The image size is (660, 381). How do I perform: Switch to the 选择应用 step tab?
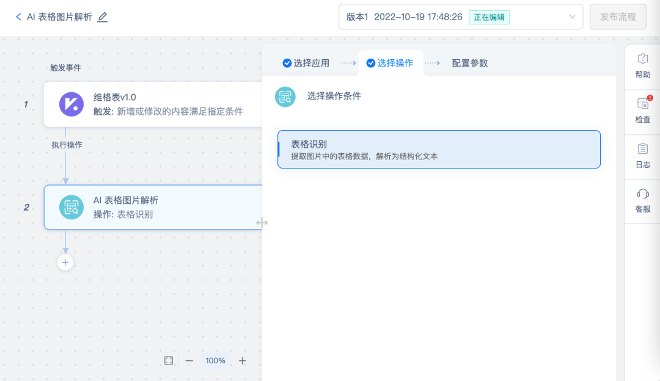pyautogui.click(x=306, y=63)
